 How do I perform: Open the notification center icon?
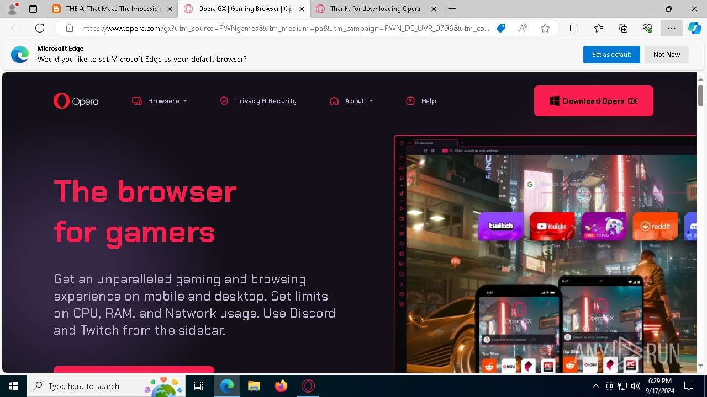tap(689, 386)
